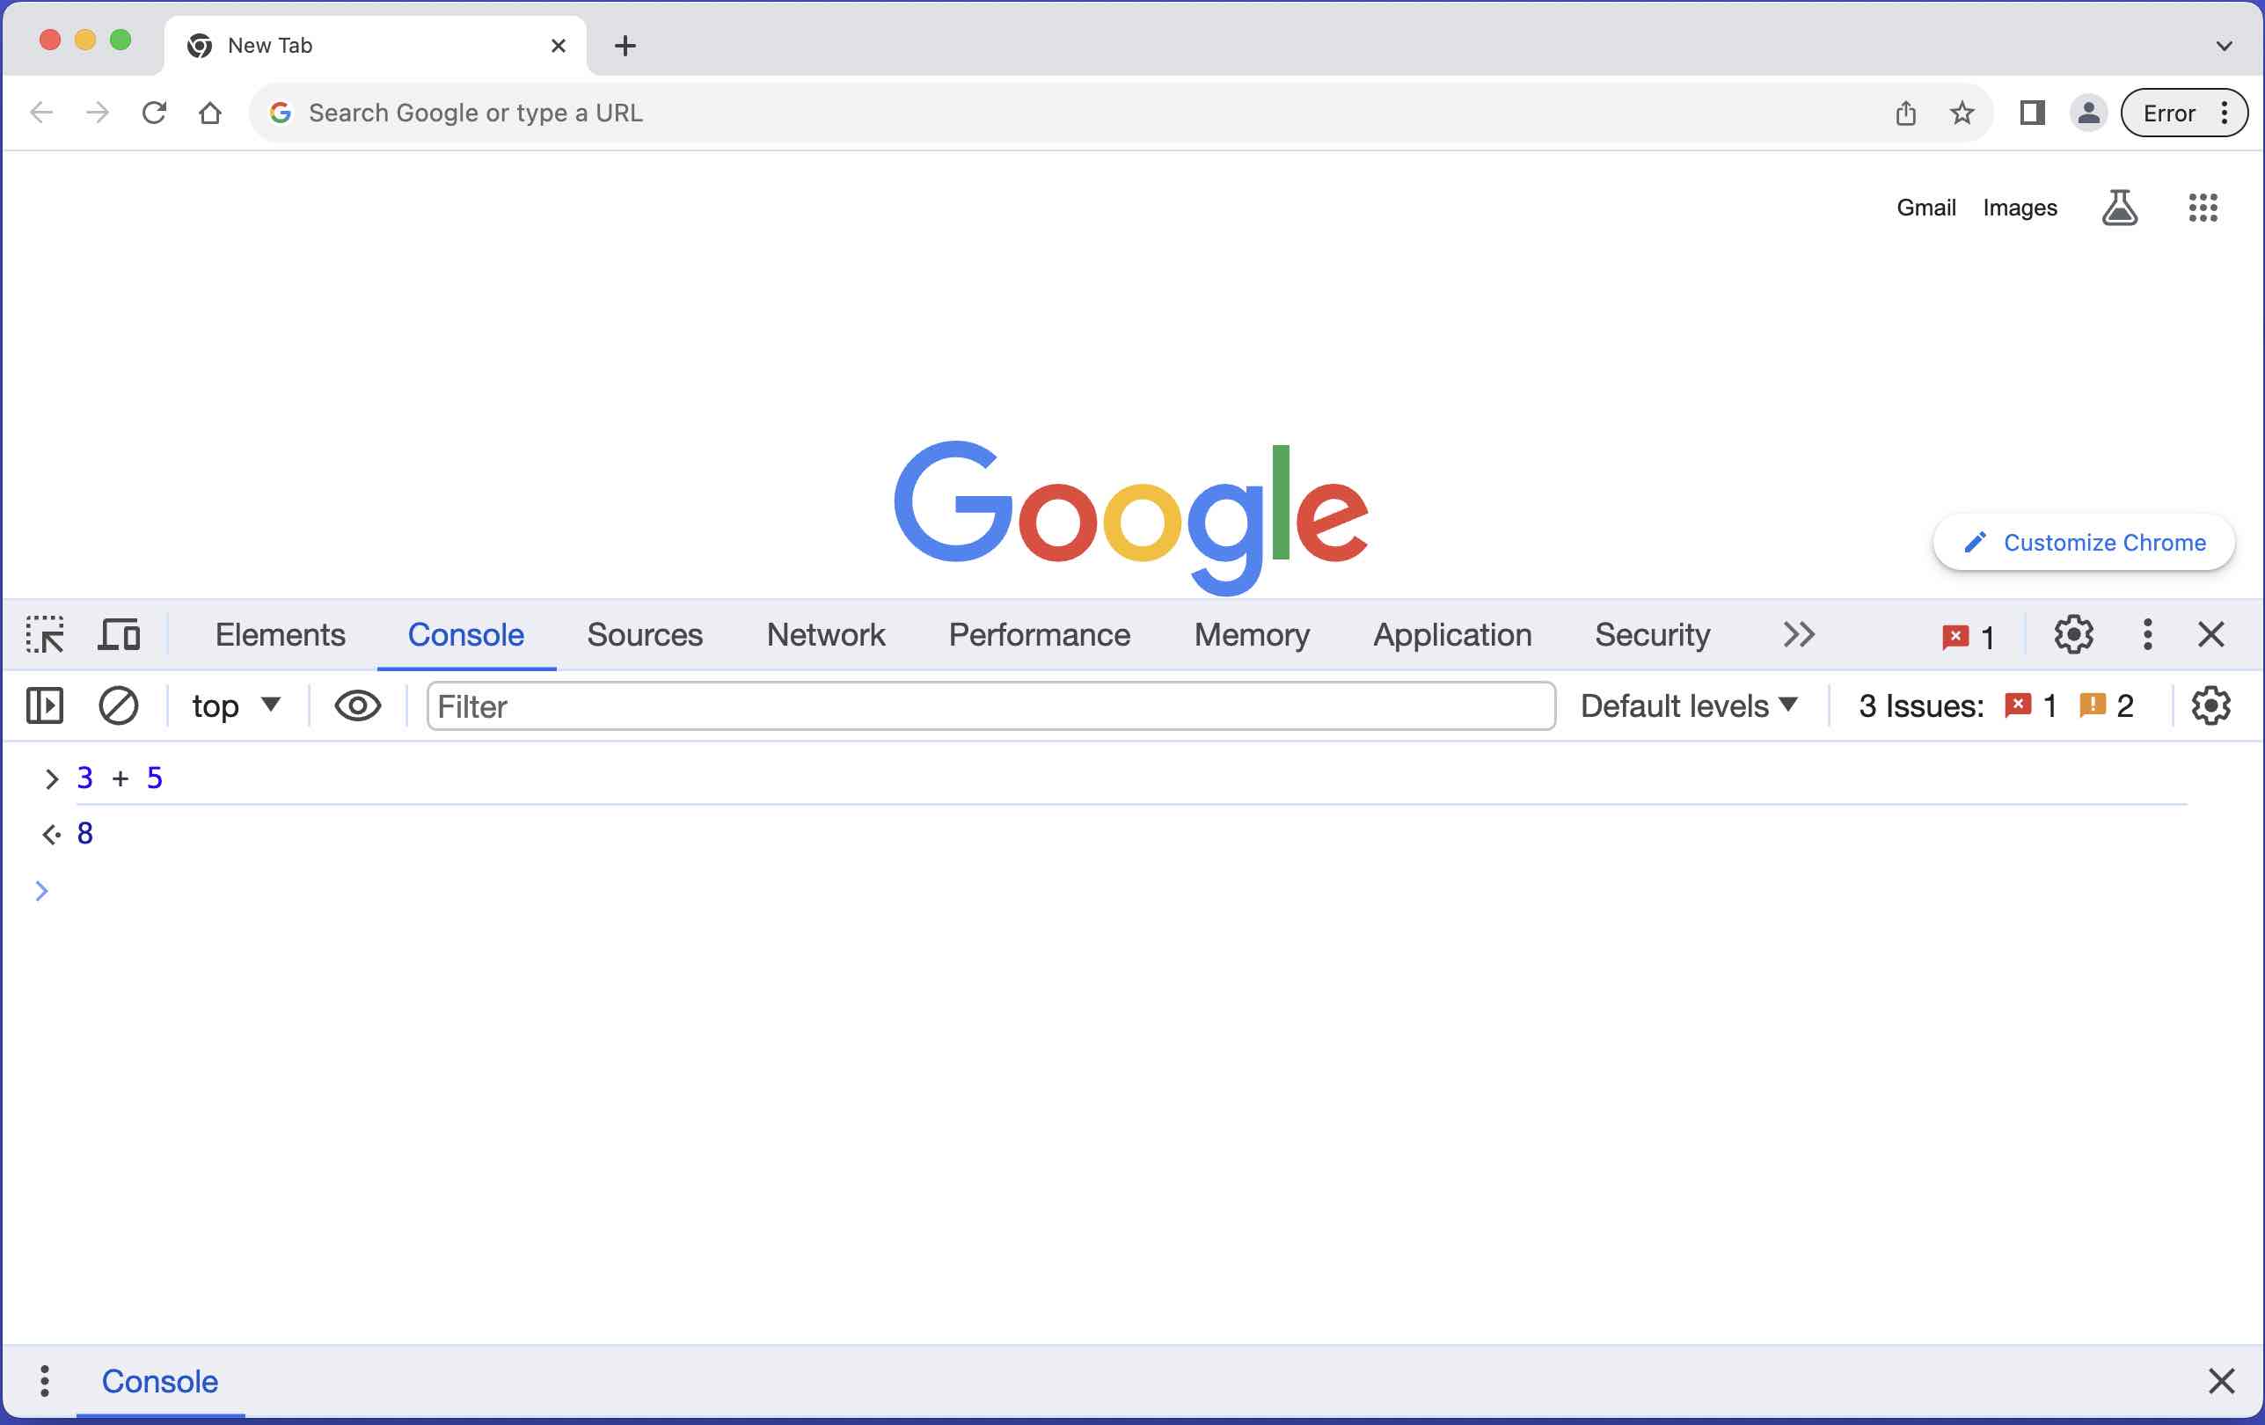Click the home button icon

[209, 113]
